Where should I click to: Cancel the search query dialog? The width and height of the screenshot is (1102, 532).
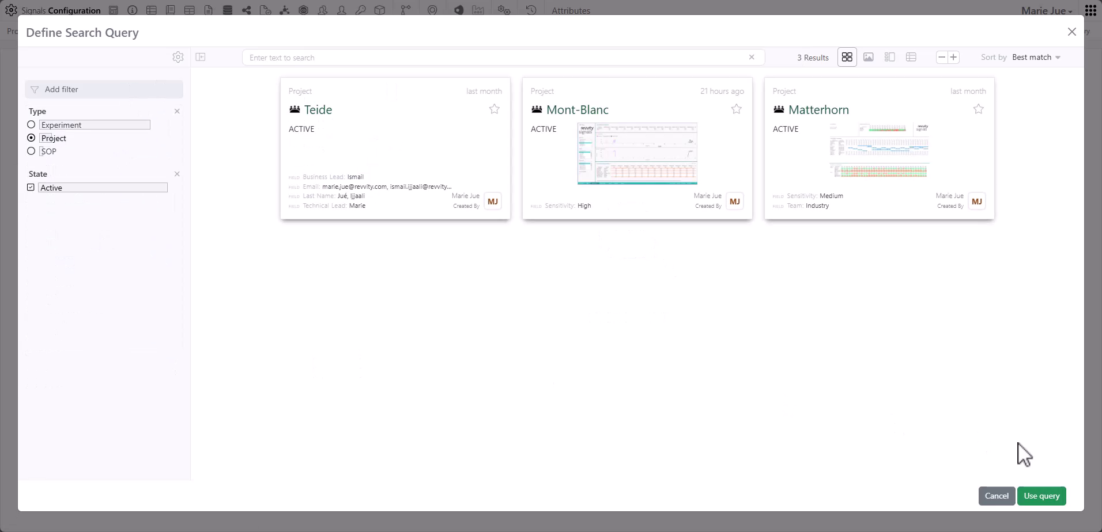(x=997, y=496)
